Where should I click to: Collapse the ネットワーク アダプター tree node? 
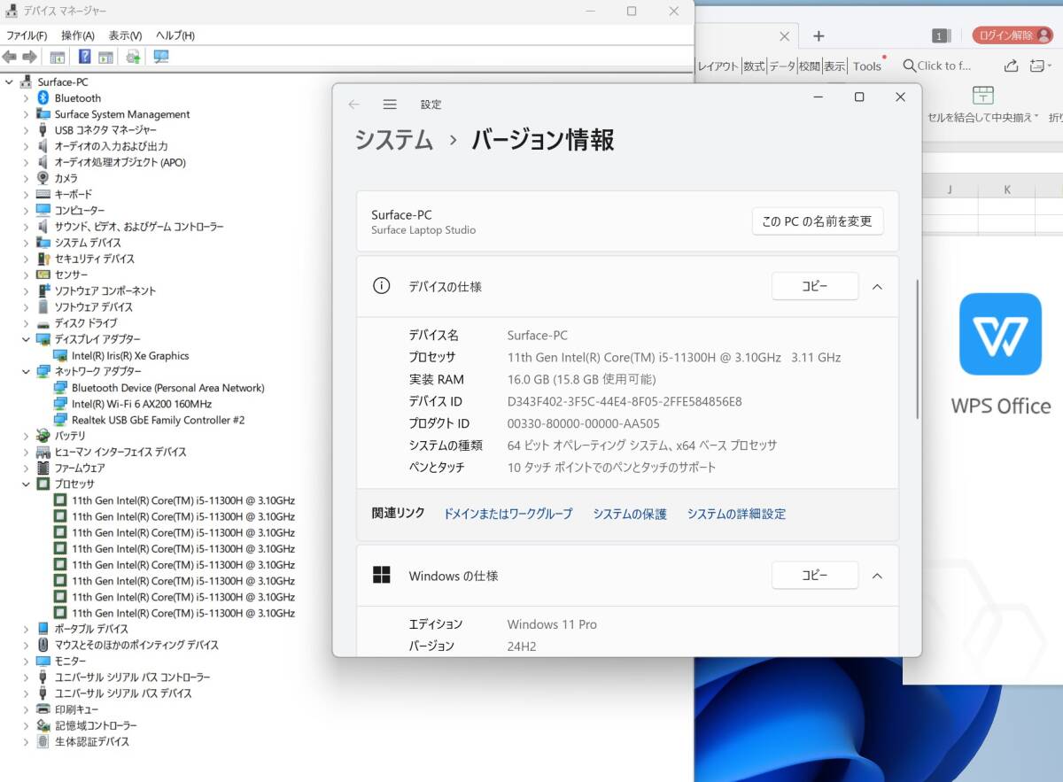pos(26,372)
